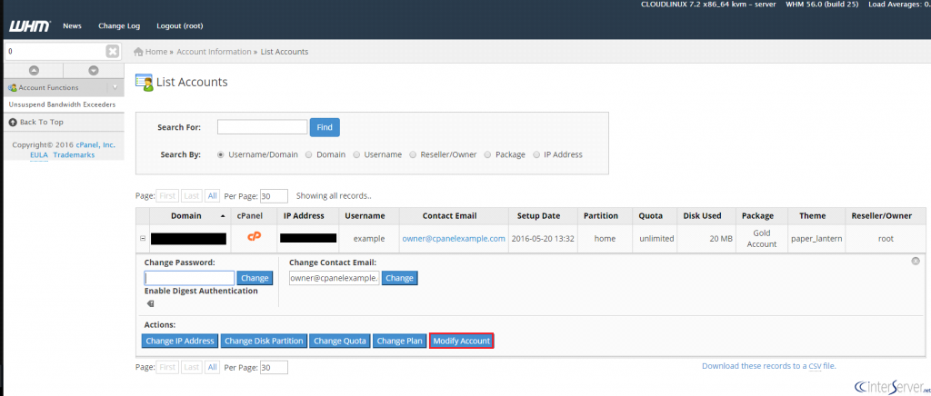Collapse the example account row
This screenshot has width=931, height=396.
[143, 238]
